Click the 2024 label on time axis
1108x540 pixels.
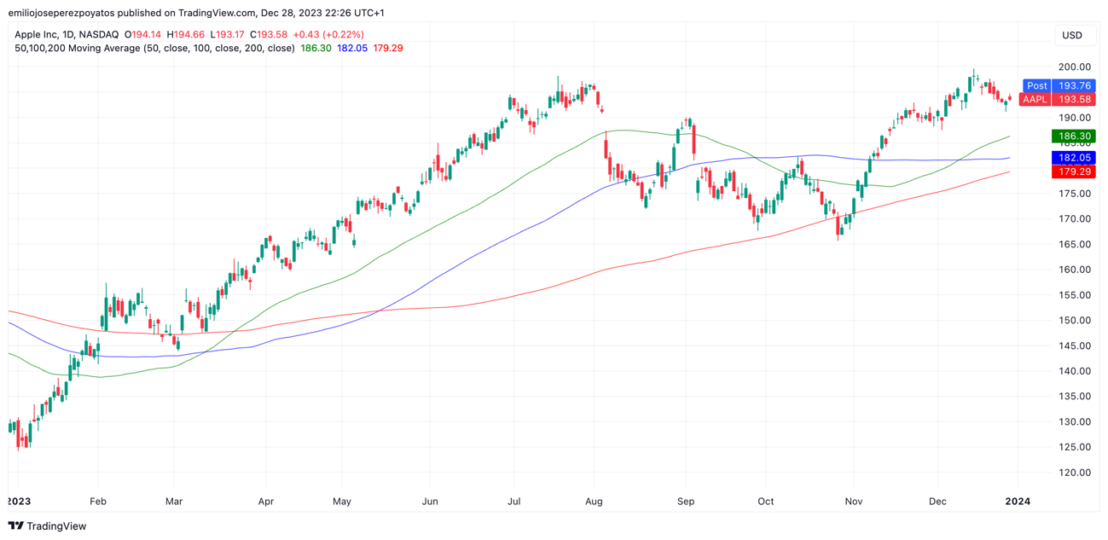[1017, 502]
